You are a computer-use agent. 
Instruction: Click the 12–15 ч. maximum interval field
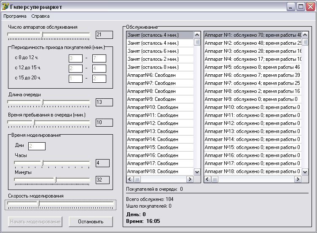tap(99, 68)
